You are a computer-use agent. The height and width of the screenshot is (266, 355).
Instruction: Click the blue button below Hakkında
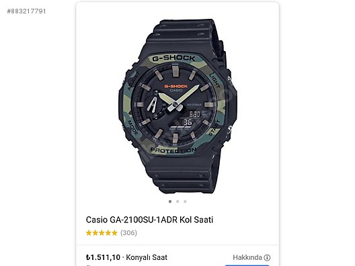click(x=247, y=265)
